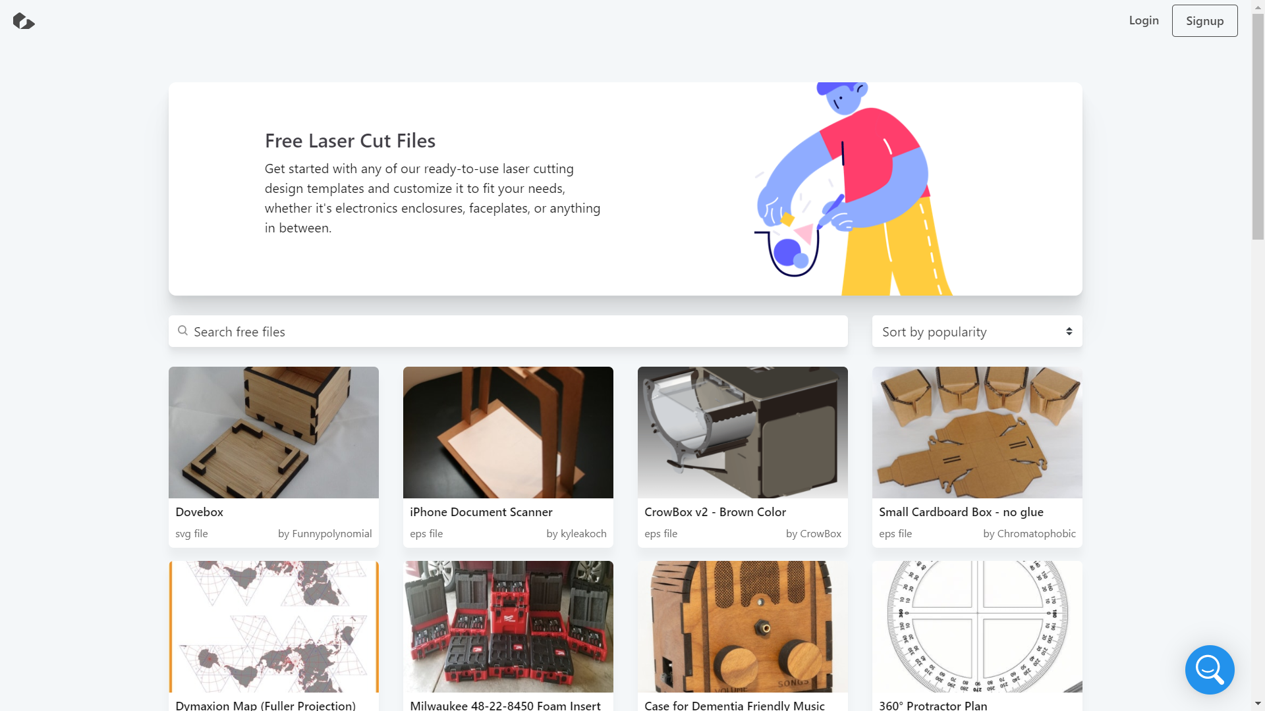Open the Sort by popularity dropdown
Image resolution: width=1265 pixels, height=711 pixels.
(976, 332)
